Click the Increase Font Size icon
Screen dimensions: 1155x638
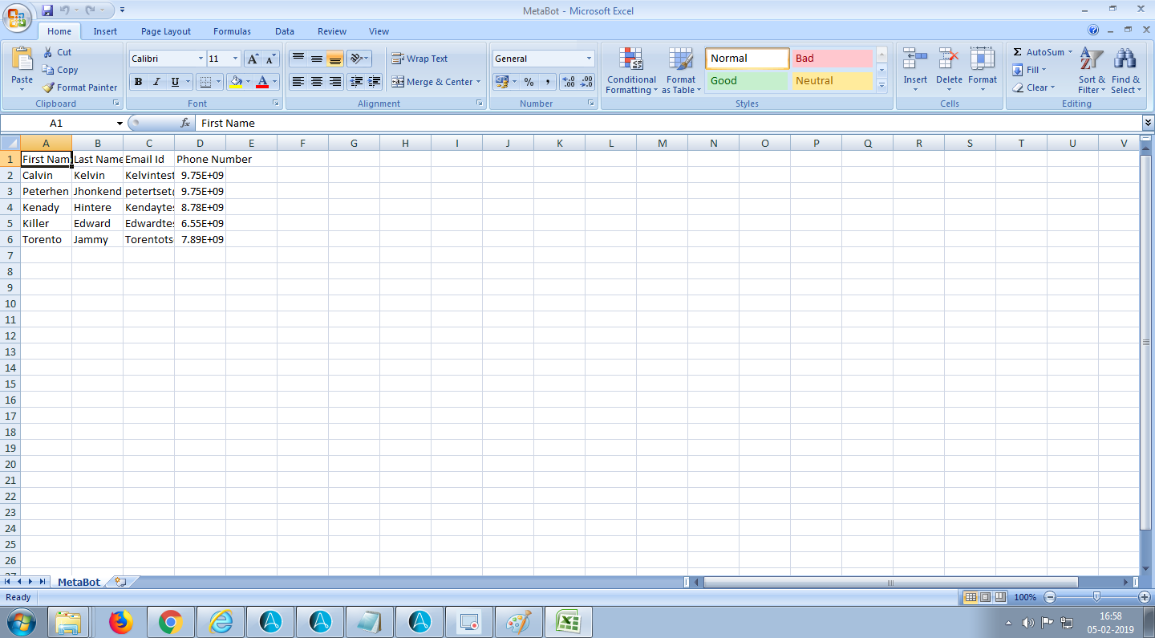coord(253,59)
